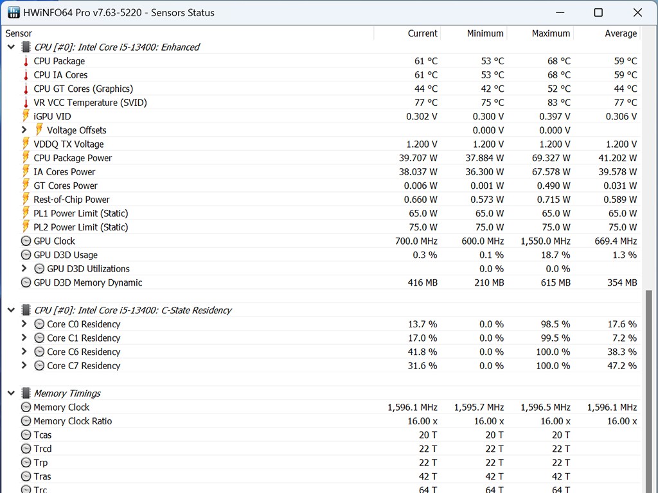Click the clock gauge icon beside GPU Clock

point(26,241)
